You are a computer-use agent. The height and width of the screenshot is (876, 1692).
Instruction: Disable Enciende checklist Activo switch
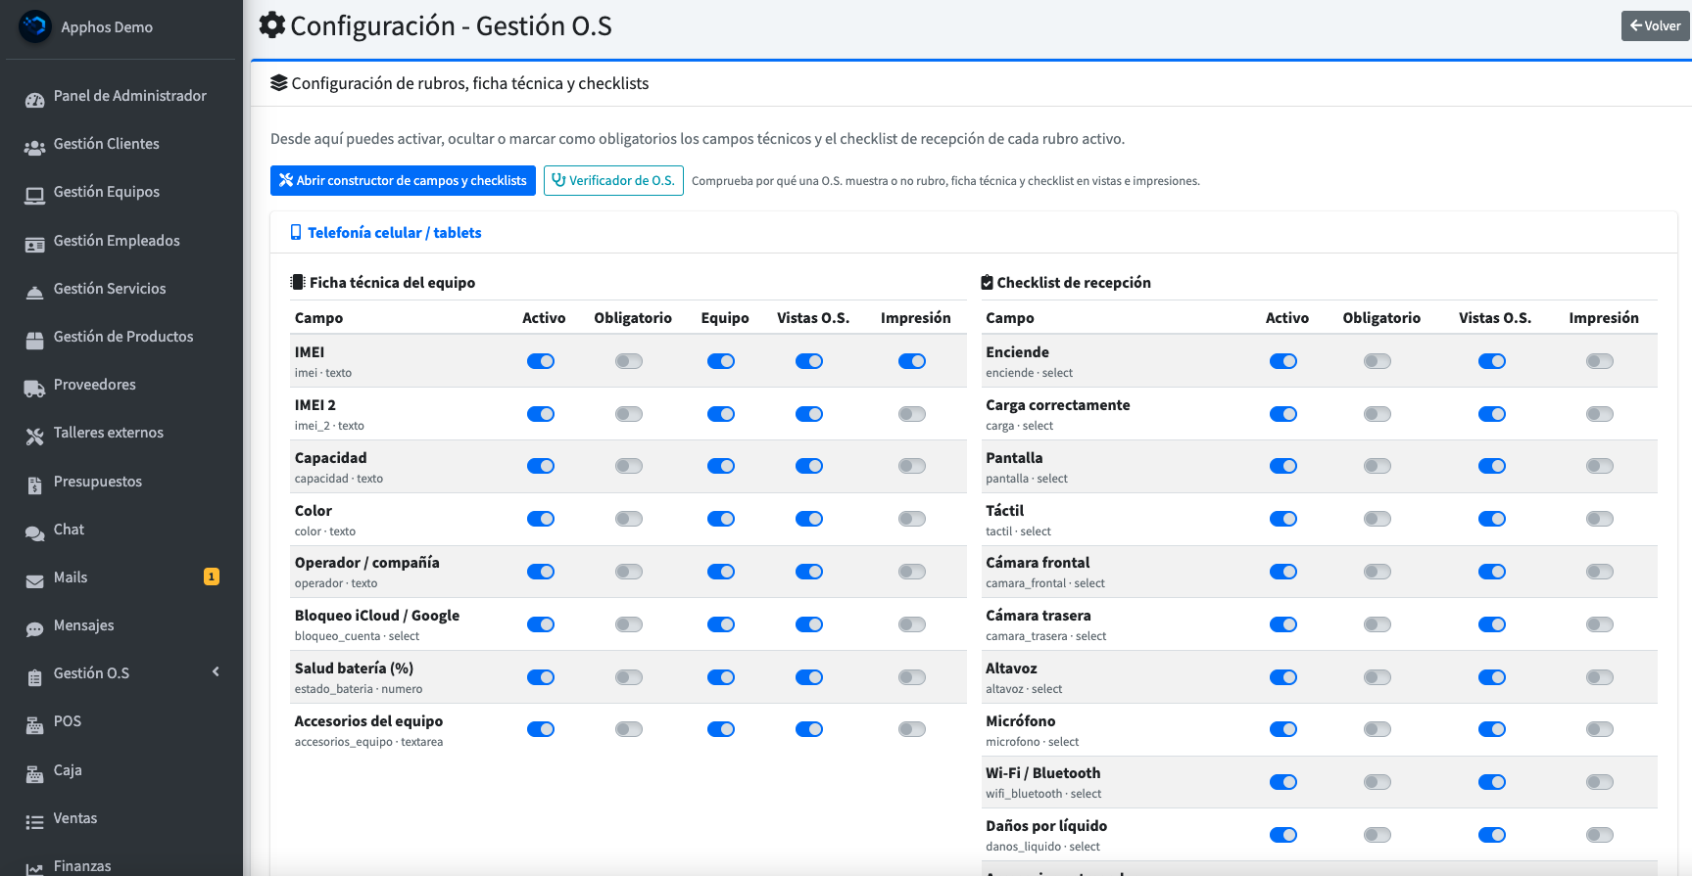pos(1283,361)
